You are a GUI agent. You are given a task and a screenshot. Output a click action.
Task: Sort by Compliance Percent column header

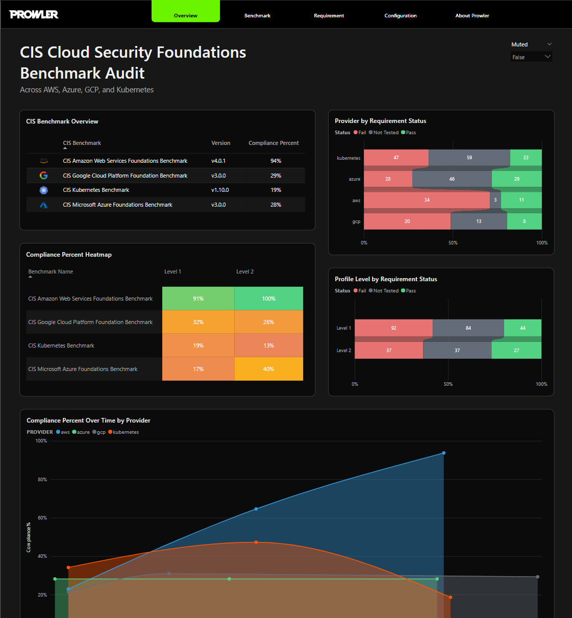(273, 143)
